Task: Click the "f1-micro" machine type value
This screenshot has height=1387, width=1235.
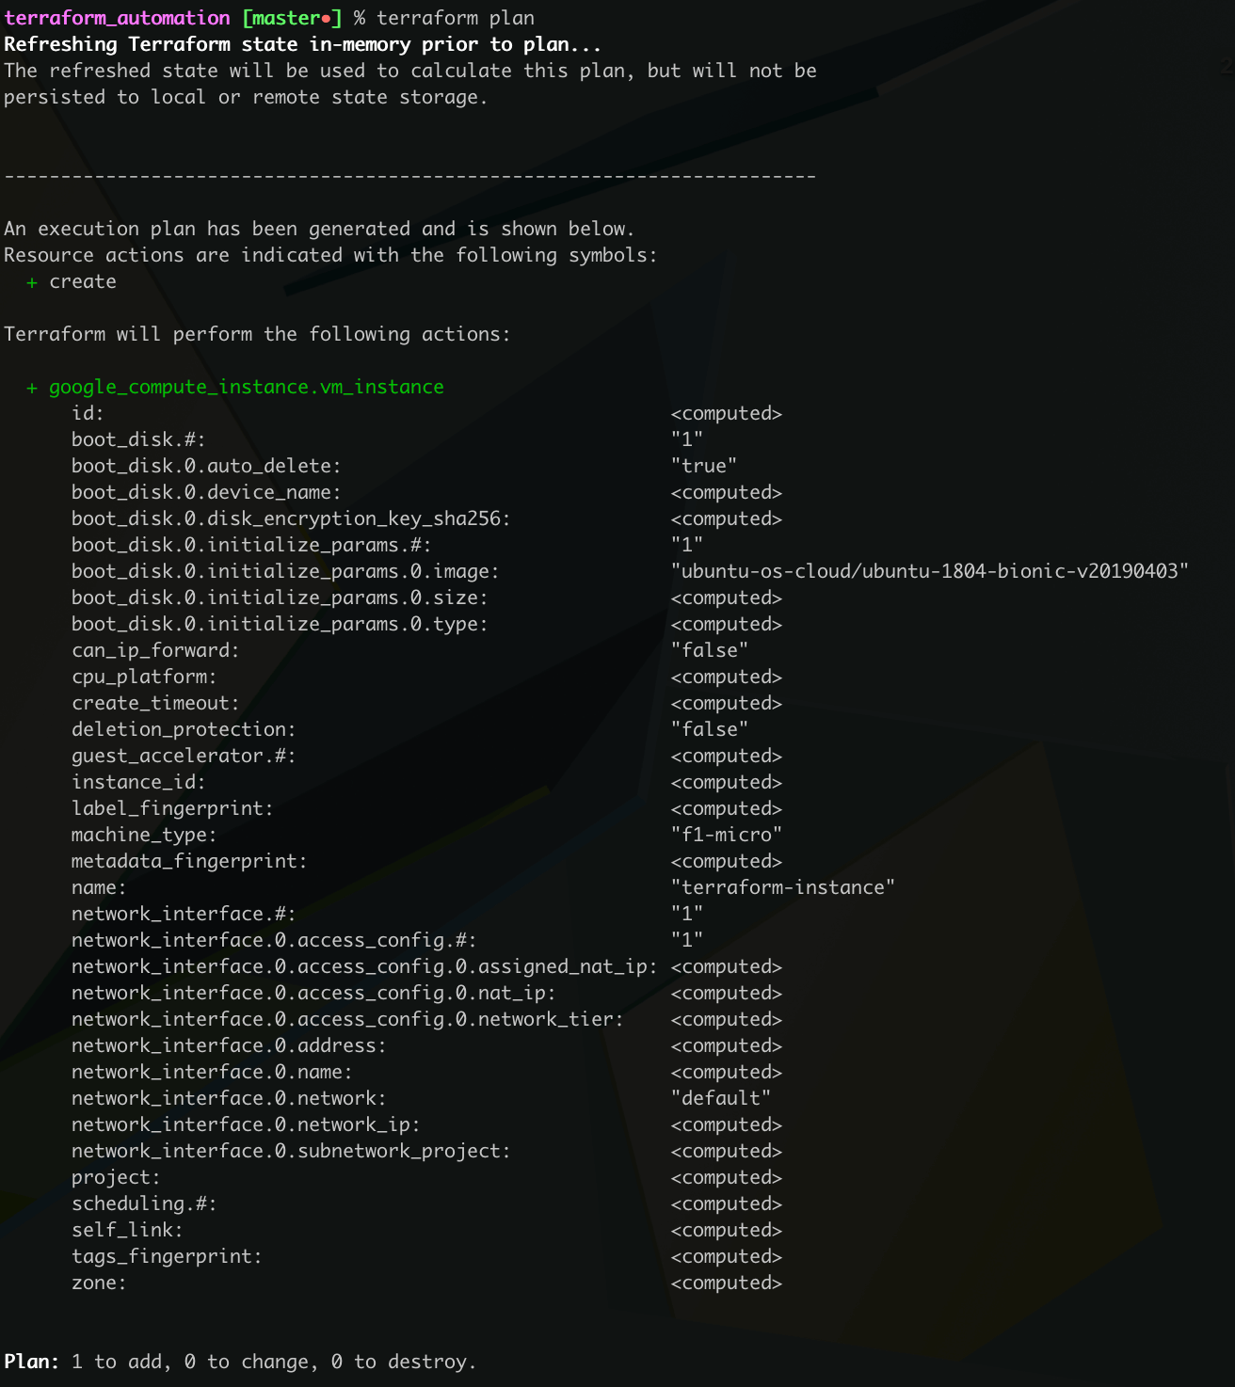Action: click(x=726, y=835)
